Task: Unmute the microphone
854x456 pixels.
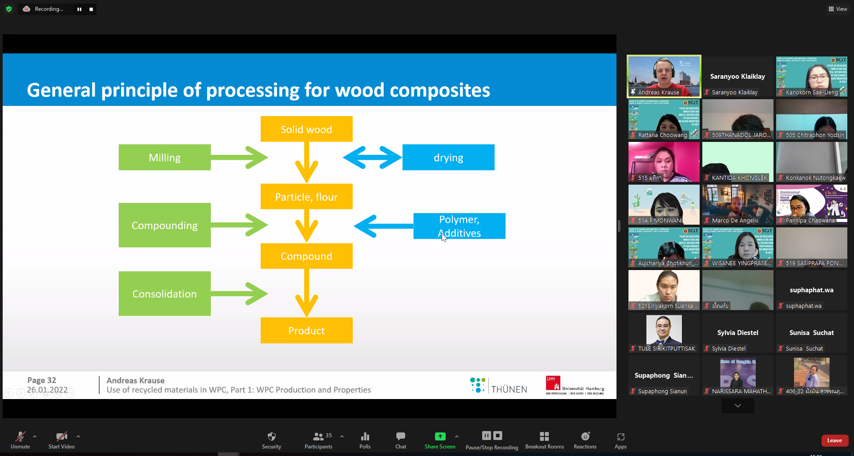Action: click(20, 437)
